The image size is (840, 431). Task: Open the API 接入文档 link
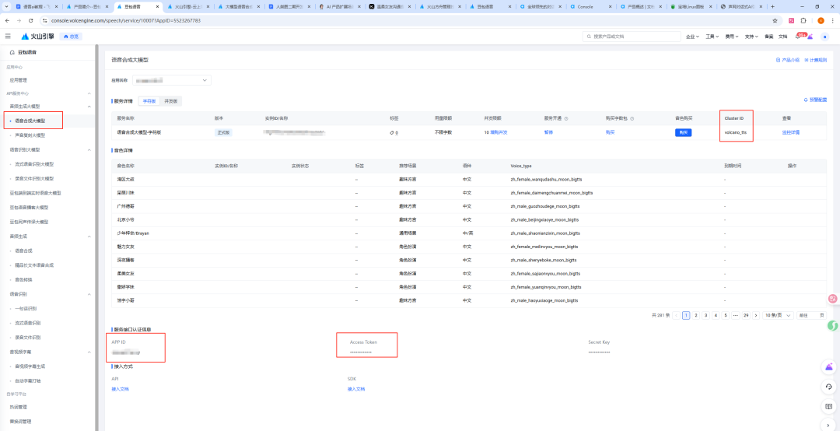120,389
